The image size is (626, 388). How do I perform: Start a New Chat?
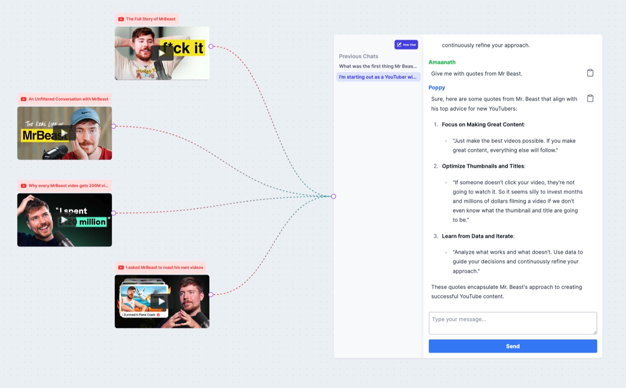[406, 45]
